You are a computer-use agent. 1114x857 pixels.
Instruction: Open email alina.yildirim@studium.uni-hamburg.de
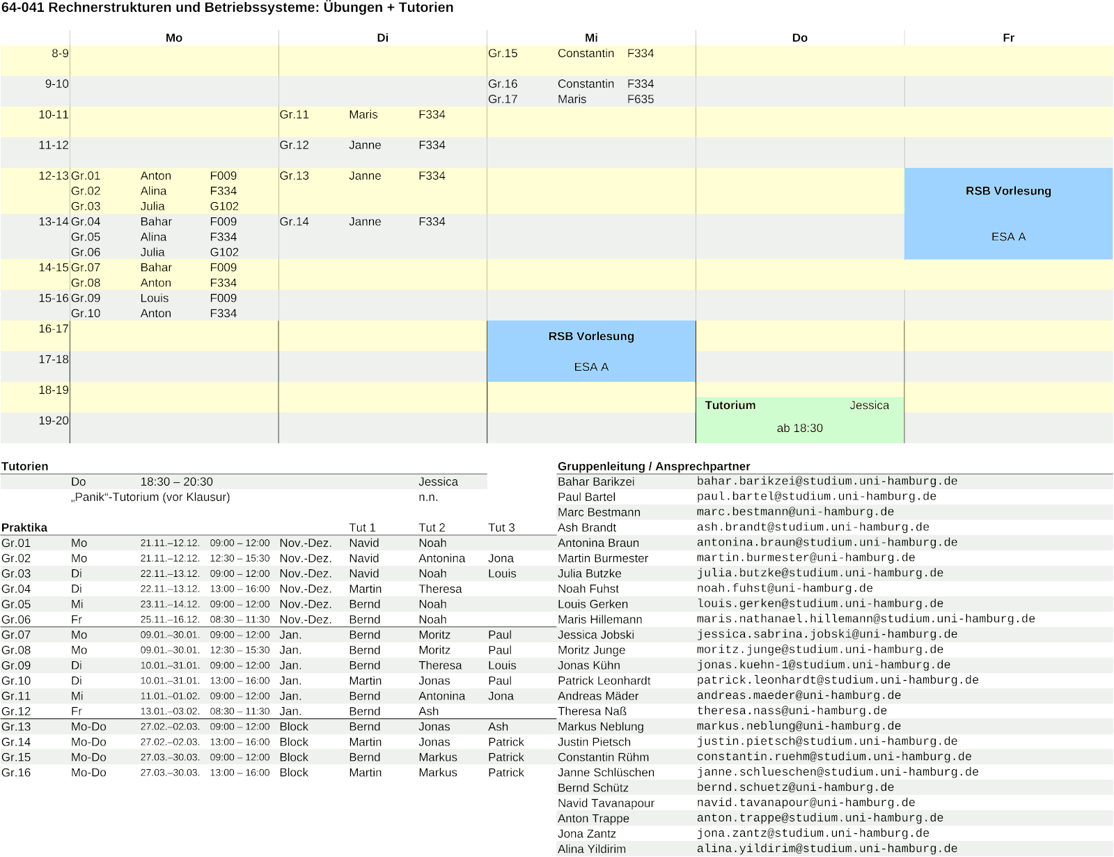pos(827,849)
